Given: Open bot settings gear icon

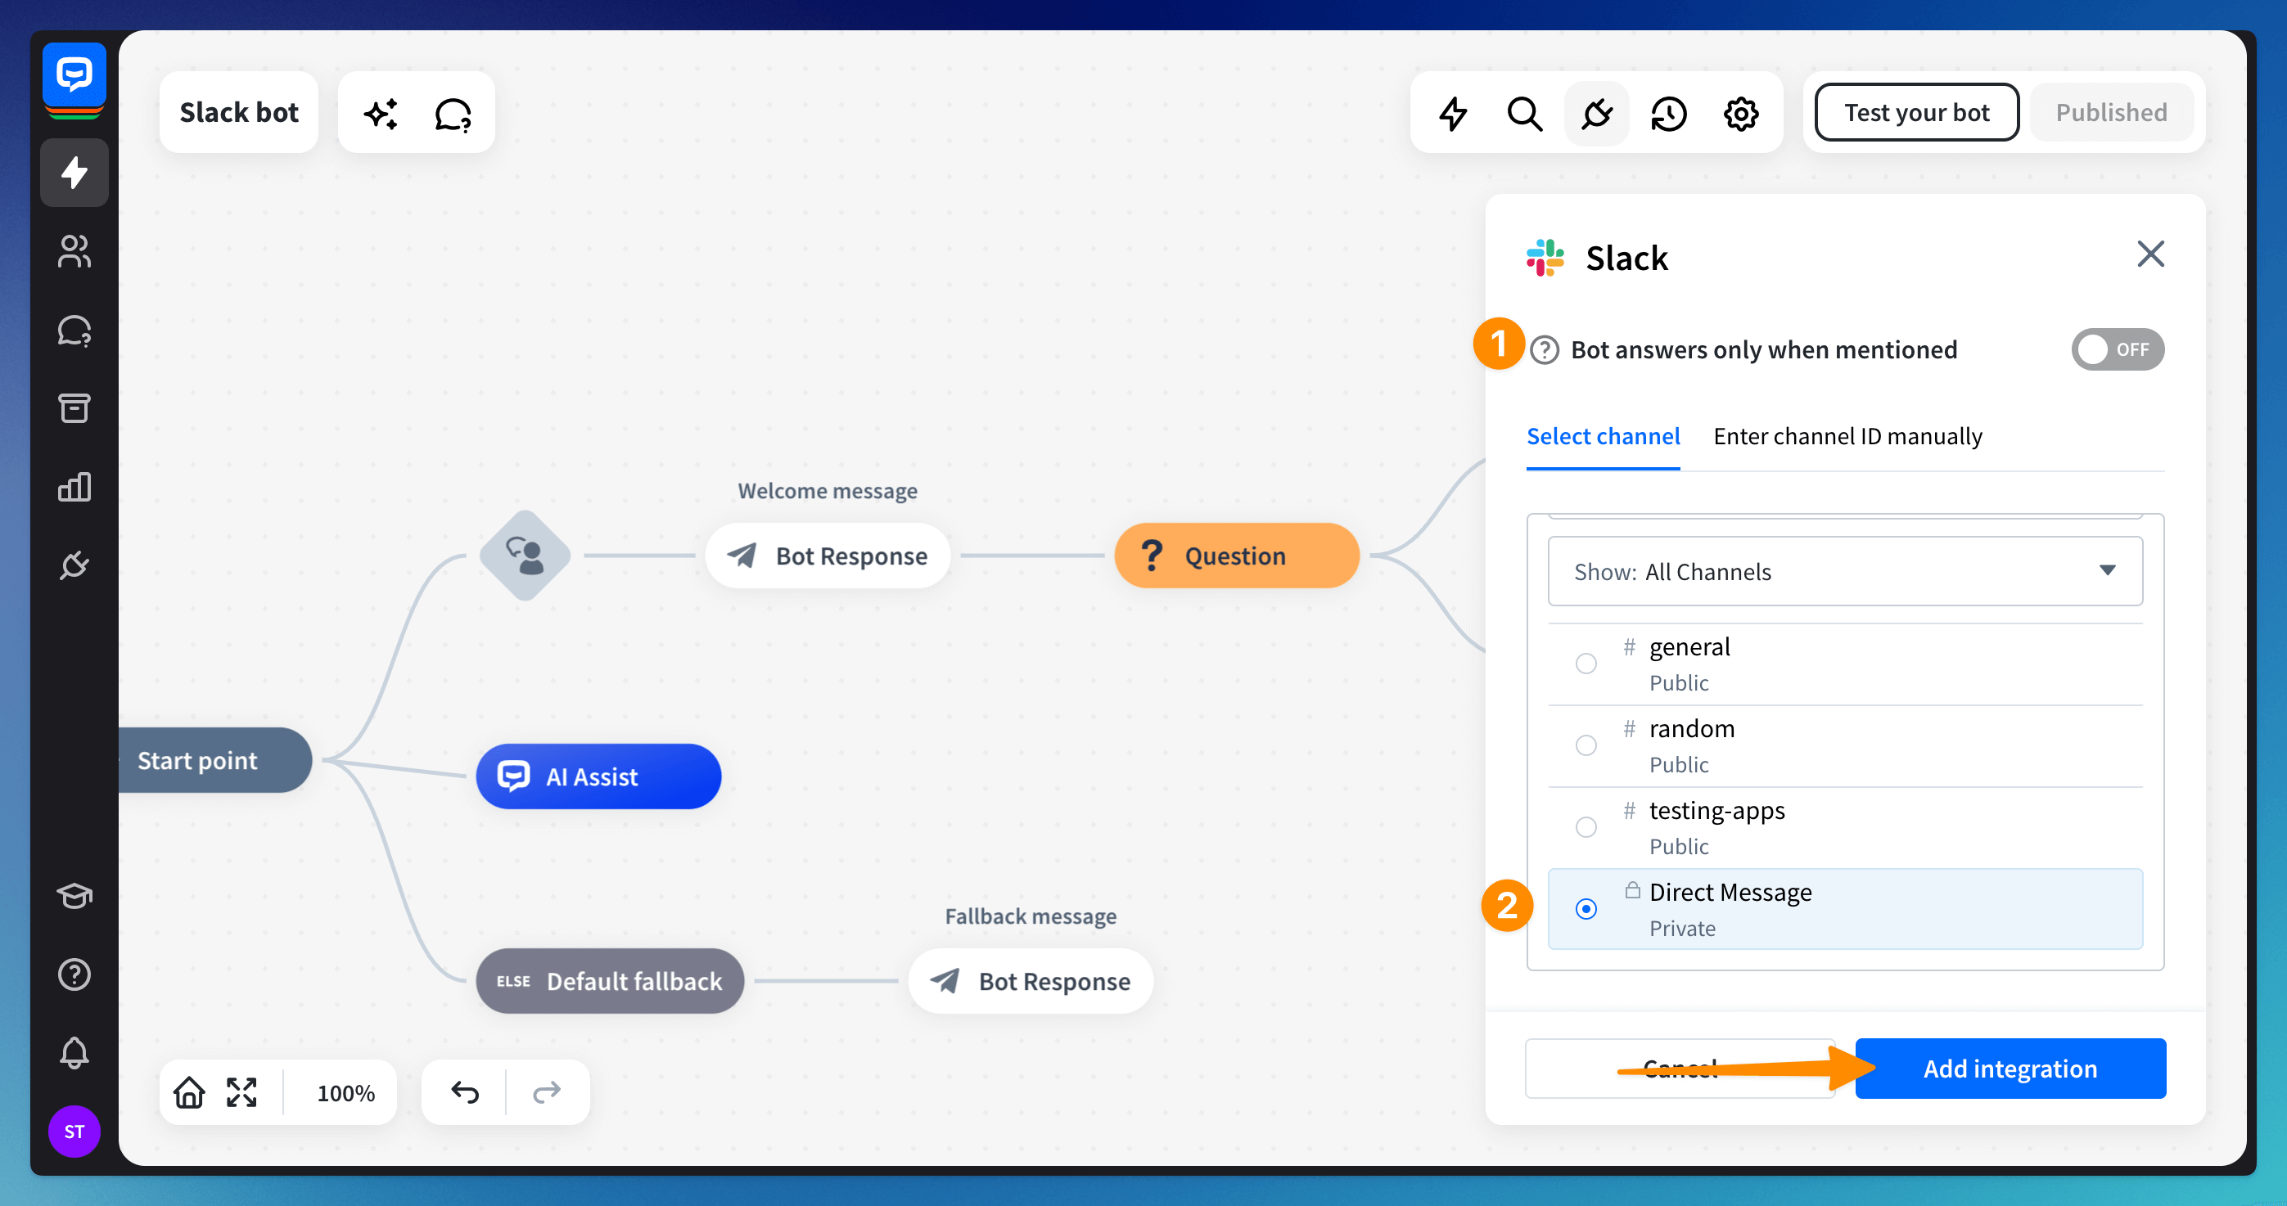Looking at the screenshot, I should point(1740,114).
